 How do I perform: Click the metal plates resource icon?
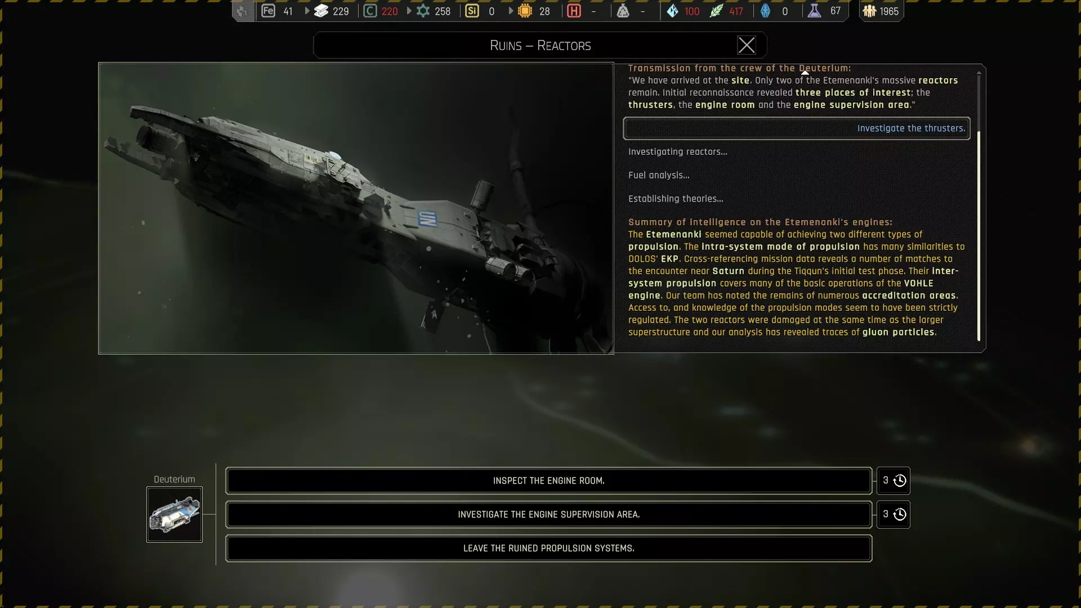click(x=321, y=11)
